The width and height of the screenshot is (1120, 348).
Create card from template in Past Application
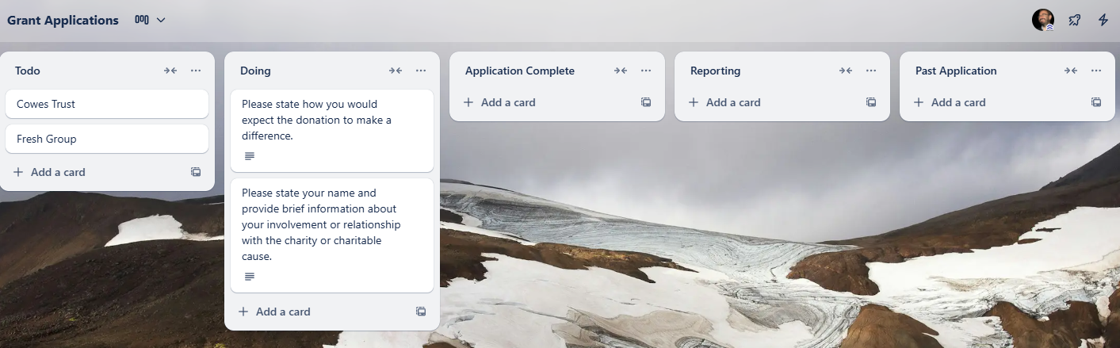pos(1096,102)
